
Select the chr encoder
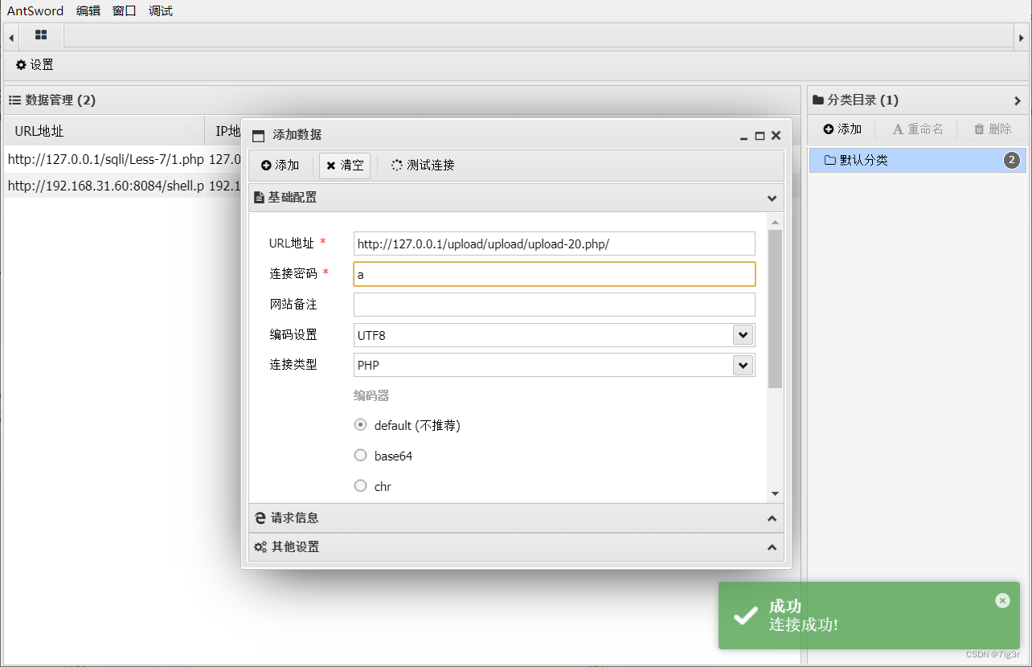pos(360,485)
